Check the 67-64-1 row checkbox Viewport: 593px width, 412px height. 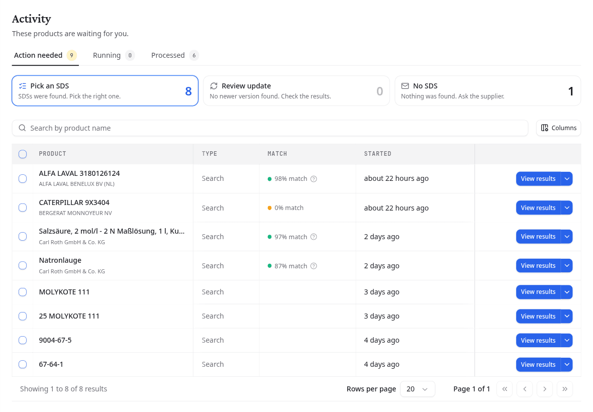click(23, 364)
